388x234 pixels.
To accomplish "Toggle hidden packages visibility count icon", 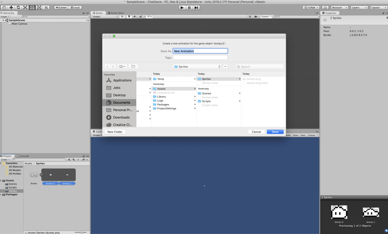I will [x=85, y=160].
